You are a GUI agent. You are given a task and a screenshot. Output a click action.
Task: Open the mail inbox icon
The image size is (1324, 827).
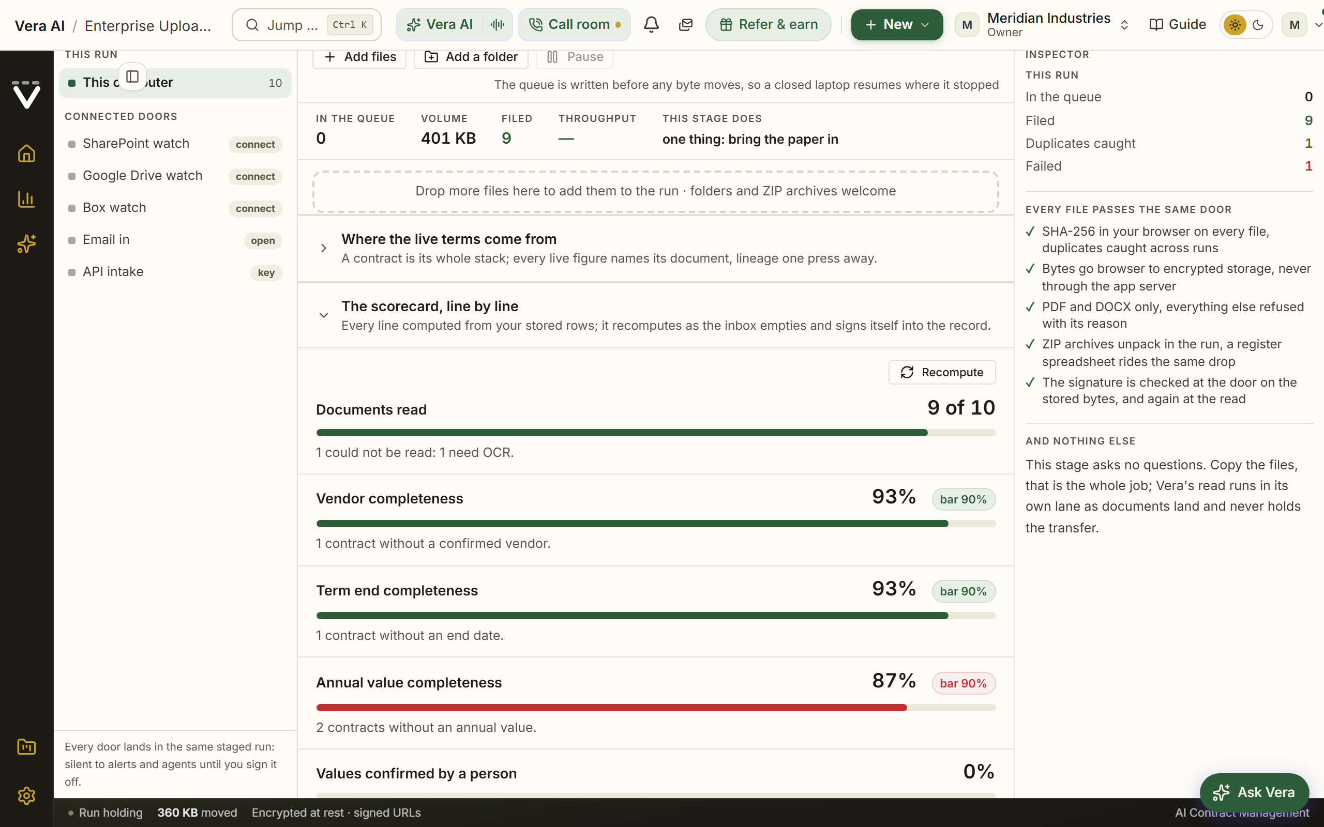[x=685, y=25]
